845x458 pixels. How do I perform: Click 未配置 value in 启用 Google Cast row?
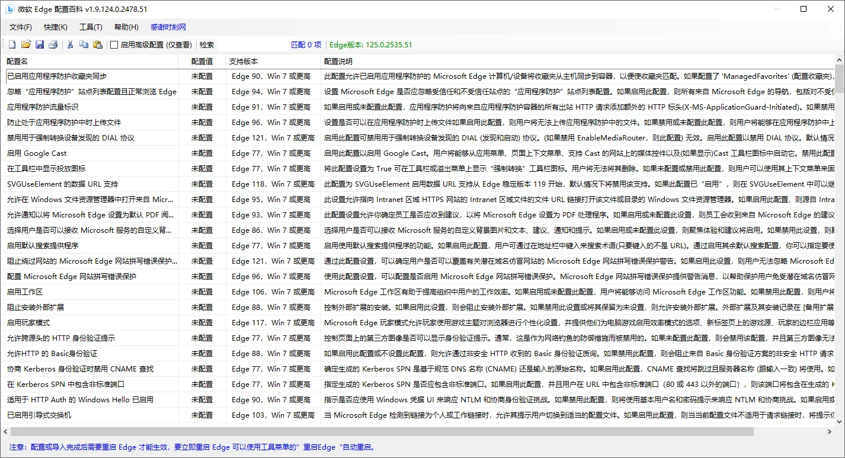pos(202,153)
